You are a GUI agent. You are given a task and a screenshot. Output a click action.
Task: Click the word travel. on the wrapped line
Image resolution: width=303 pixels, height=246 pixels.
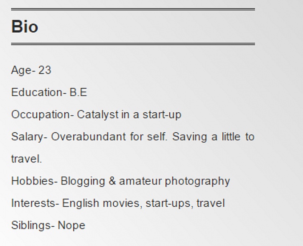point(26,159)
